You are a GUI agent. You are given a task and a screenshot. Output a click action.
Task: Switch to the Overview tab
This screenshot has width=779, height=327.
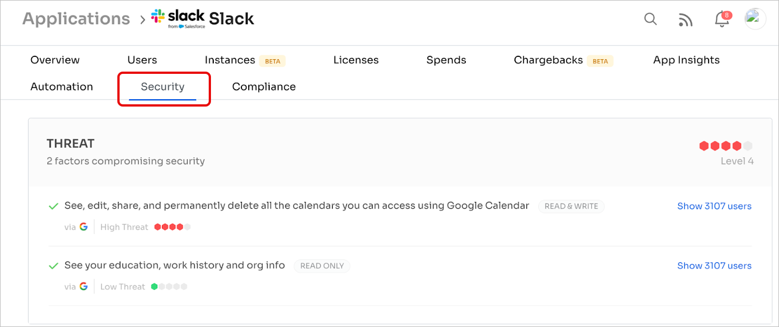click(x=55, y=60)
